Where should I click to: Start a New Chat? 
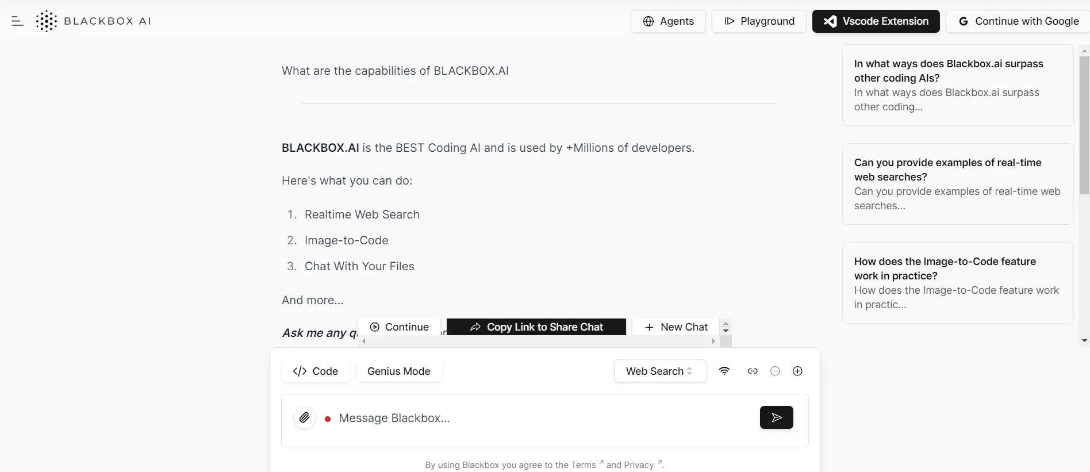(676, 327)
